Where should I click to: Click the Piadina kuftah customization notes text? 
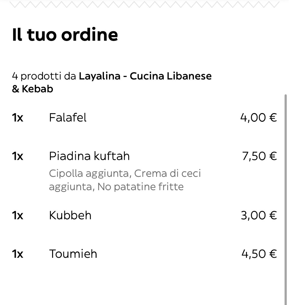(x=125, y=180)
